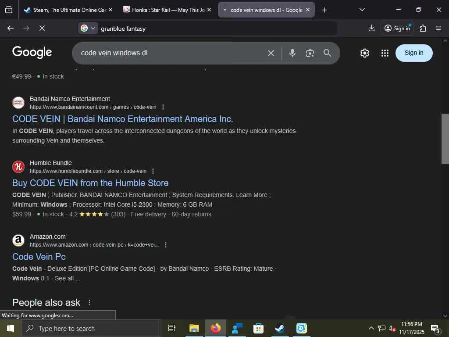Click People also ask heading

(46, 303)
